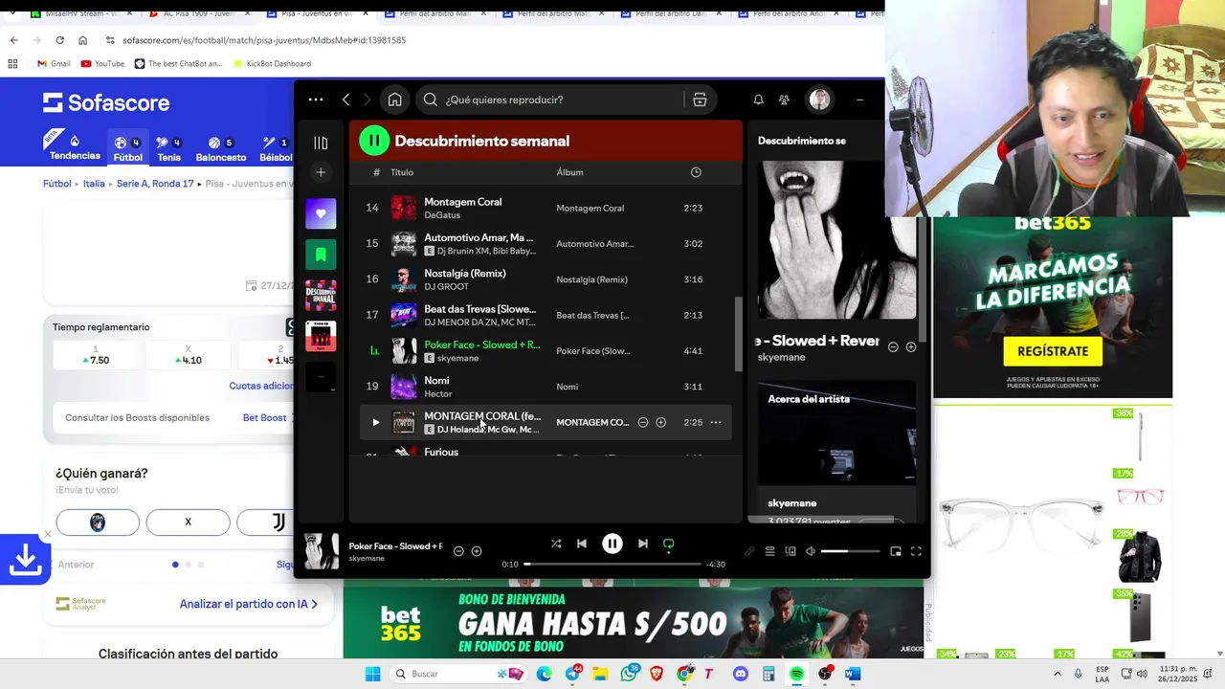Screen dimensions: 1225x689
Task: Open Liked Songs in the Spotify sidebar
Action: coord(321,213)
